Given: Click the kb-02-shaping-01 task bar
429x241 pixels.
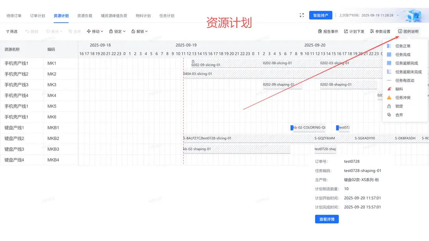Looking at the screenshot, I should (237, 149).
